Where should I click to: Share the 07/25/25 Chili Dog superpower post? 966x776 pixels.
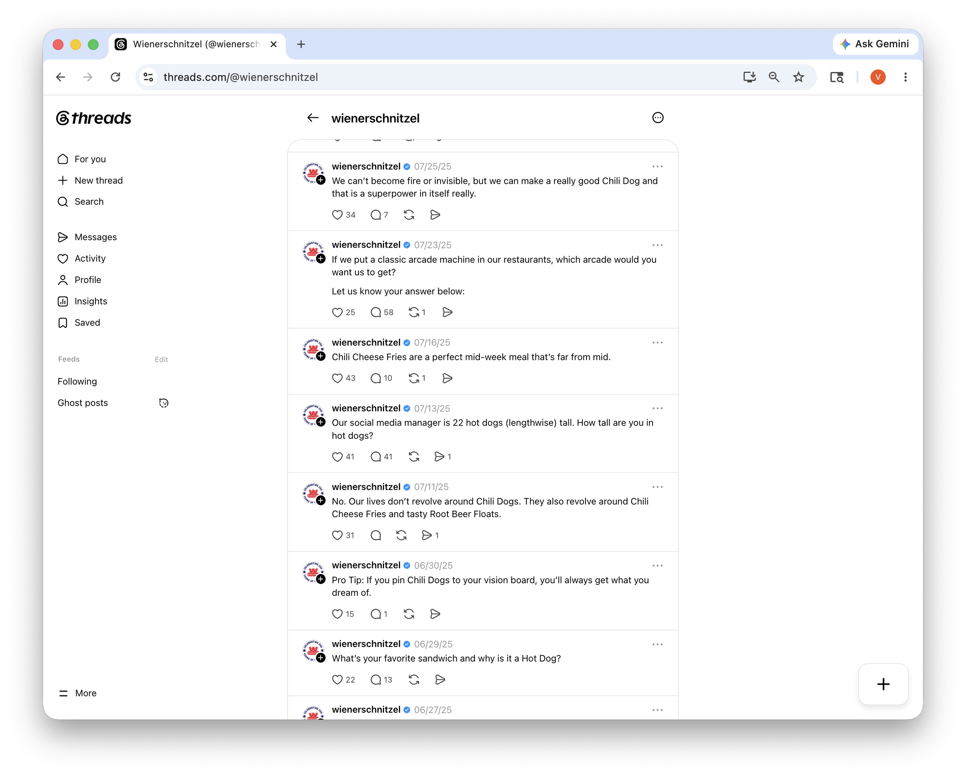435,215
